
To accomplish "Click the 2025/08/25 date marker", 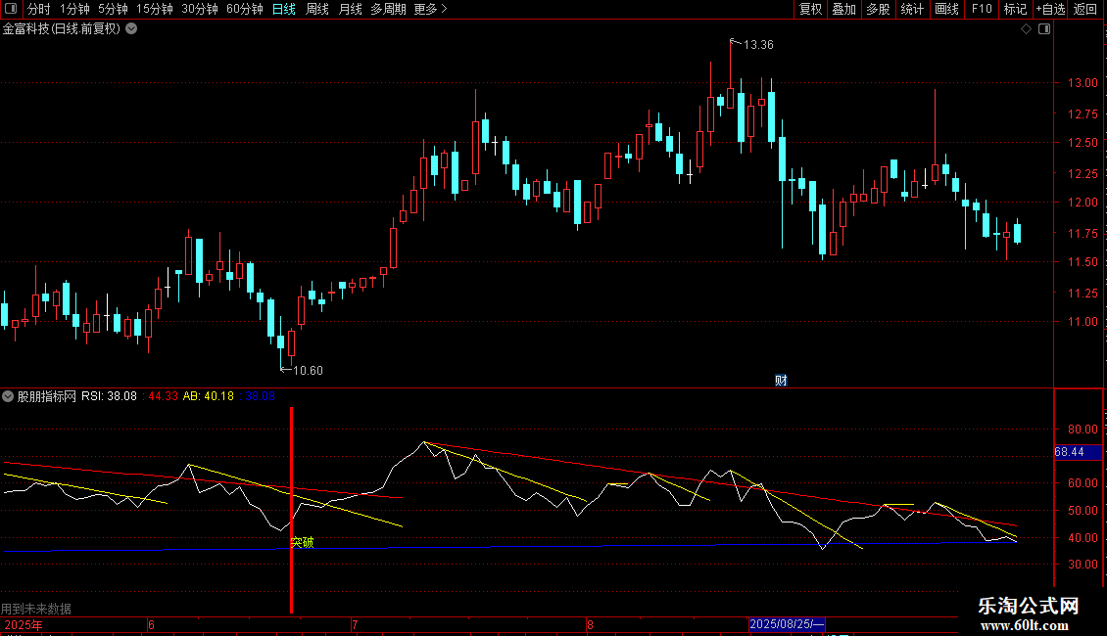I will click(787, 624).
